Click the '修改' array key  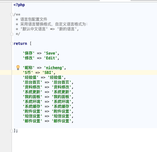pyautogui.click(x=29, y=58)
